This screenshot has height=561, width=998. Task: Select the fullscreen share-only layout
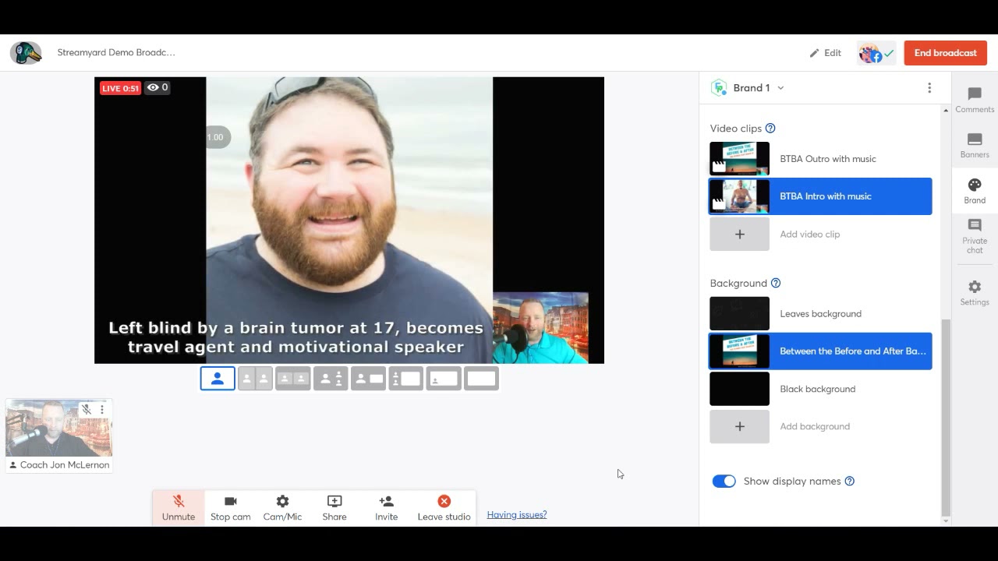click(481, 379)
